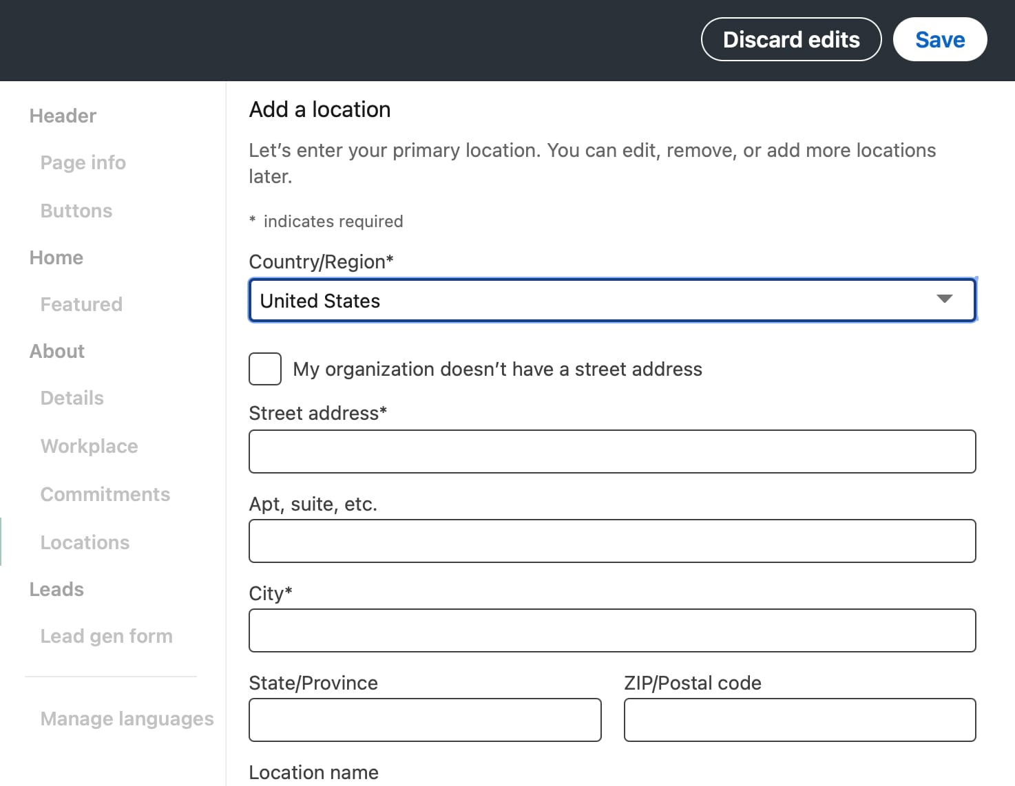The width and height of the screenshot is (1015, 786).
Task: Open the Country/Region dropdown
Action: click(612, 300)
